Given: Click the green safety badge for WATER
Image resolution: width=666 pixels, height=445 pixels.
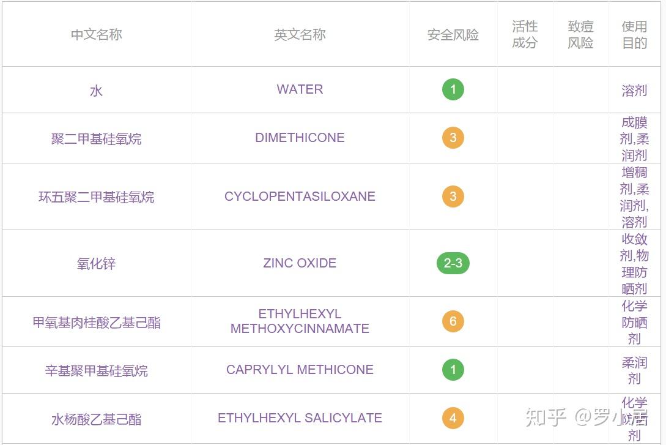Looking at the screenshot, I should [x=453, y=89].
